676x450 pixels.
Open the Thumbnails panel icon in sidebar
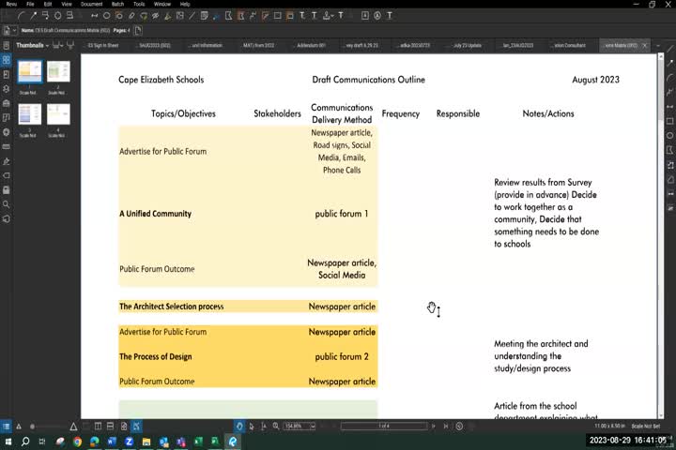click(x=6, y=60)
